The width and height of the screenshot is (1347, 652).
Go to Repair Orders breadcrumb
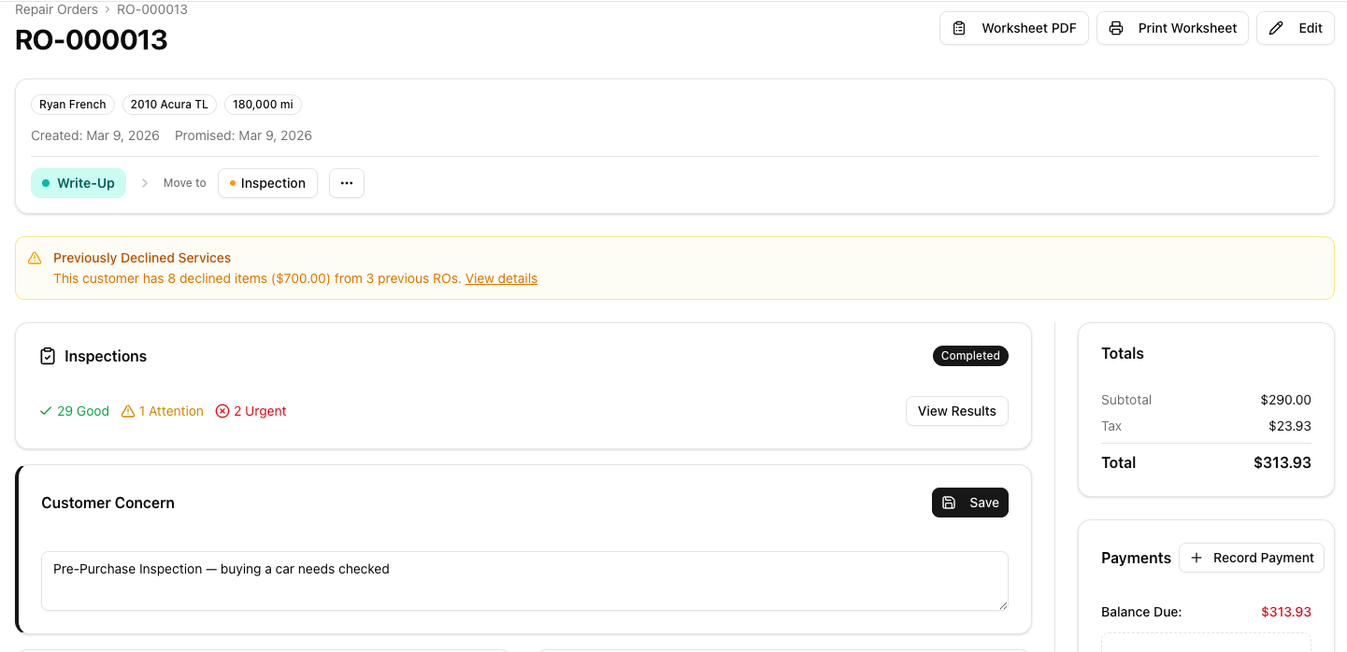tap(56, 9)
